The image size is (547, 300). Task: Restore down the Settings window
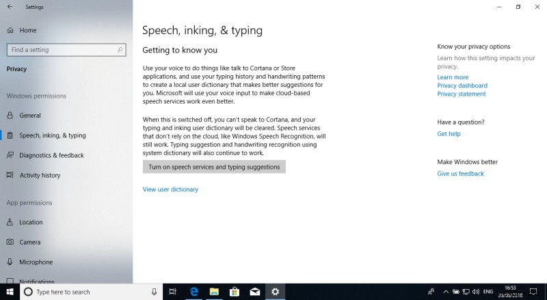point(518,7)
